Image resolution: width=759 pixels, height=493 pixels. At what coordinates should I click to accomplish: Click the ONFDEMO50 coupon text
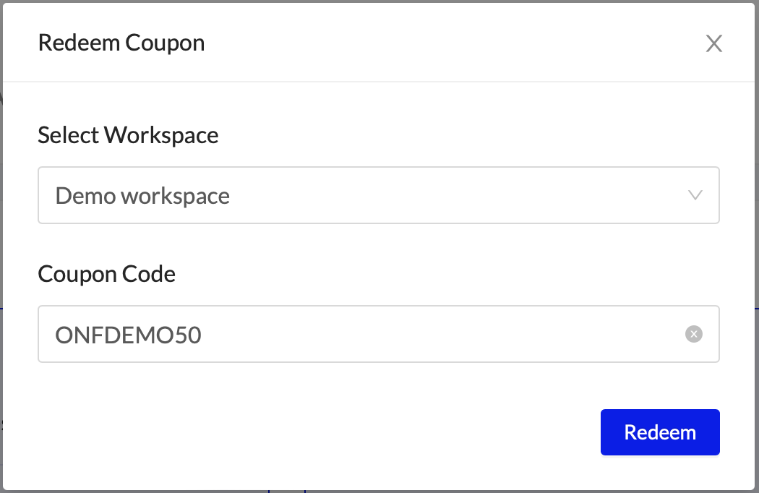pos(128,335)
